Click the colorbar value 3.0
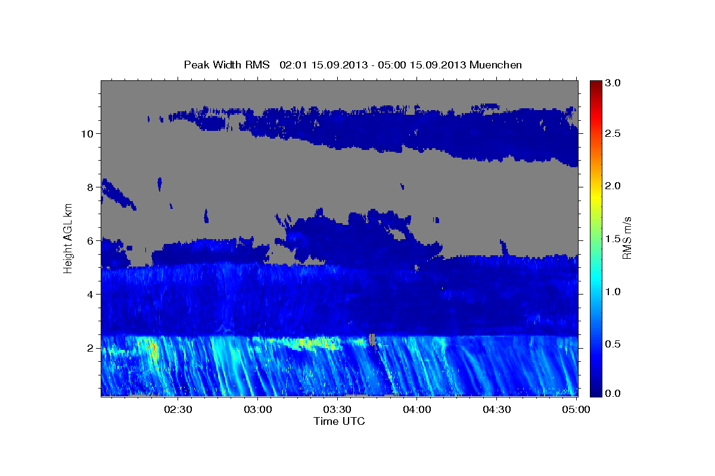The width and height of the screenshot is (715, 476). point(614,83)
